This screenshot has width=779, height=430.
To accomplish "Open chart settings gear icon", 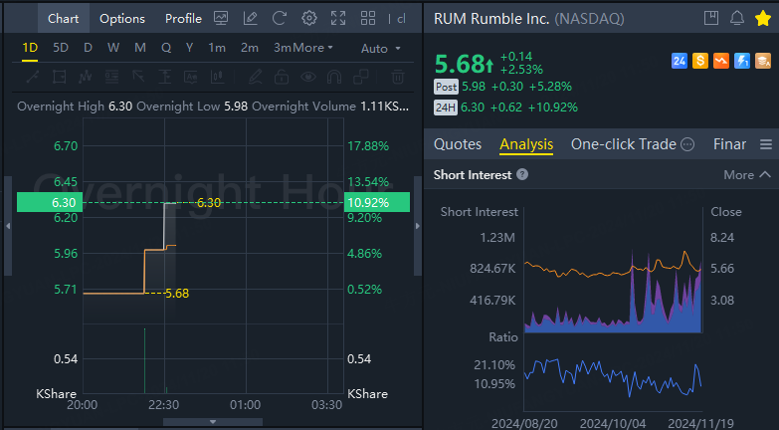I will tap(309, 18).
